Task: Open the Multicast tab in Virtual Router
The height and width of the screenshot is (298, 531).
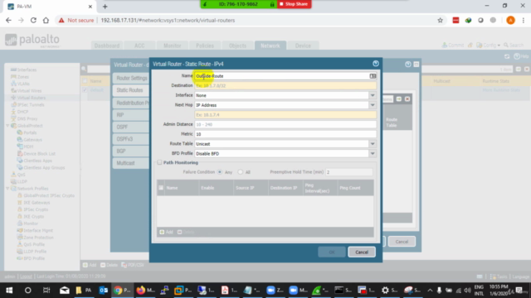Action: 131,163
